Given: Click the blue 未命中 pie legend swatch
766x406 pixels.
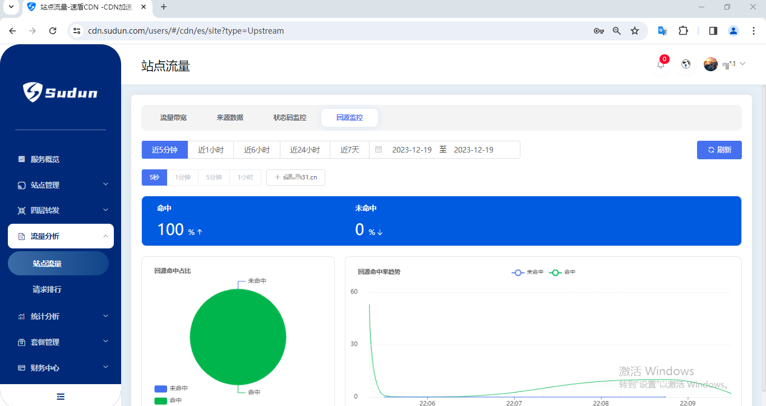Looking at the screenshot, I should 160,389.
